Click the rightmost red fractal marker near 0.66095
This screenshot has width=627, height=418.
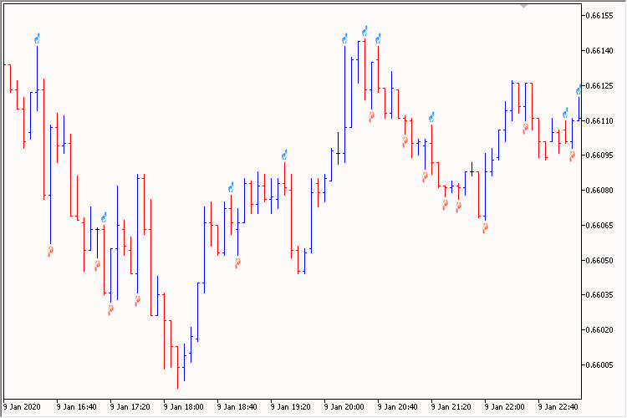coord(572,156)
